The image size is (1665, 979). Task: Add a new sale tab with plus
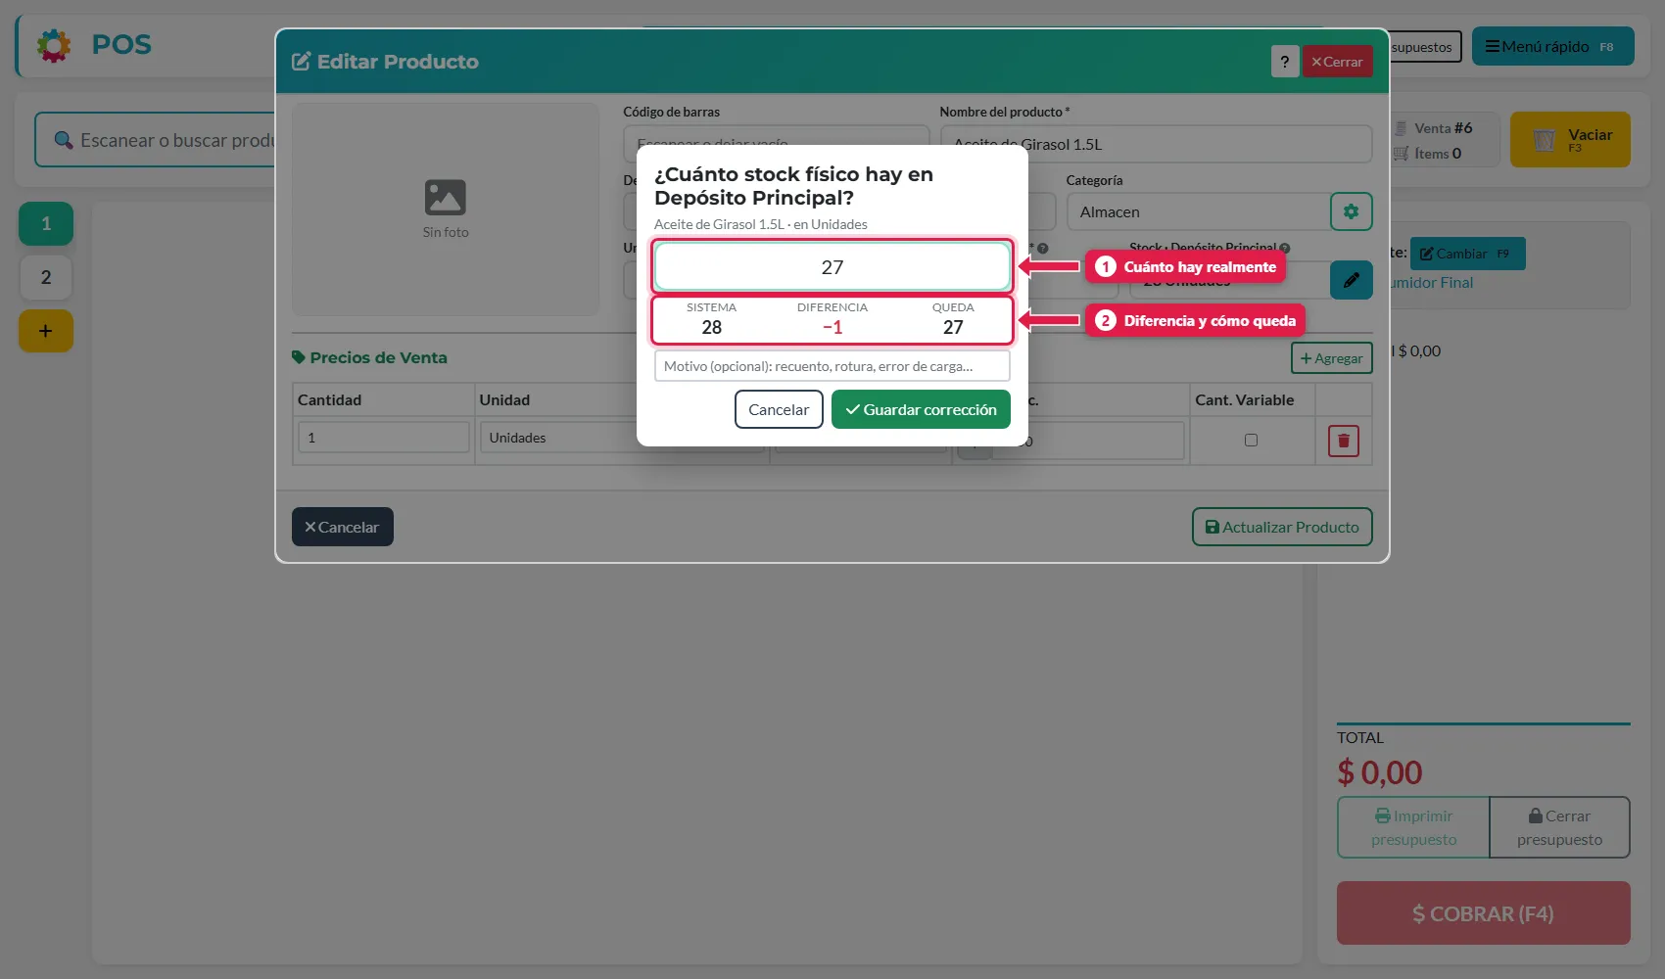(46, 331)
